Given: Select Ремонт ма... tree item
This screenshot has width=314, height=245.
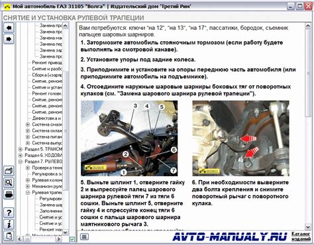Looking at the screenshot, I should (x=51, y=230).
